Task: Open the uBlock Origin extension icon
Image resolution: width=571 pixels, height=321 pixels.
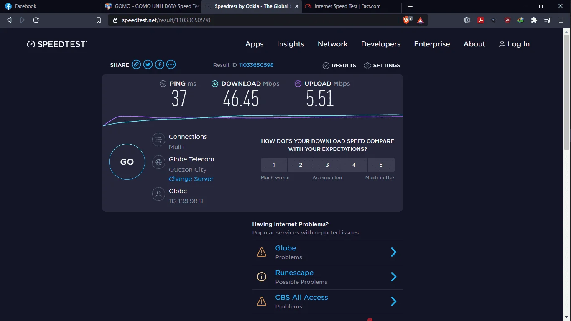Action: click(x=507, y=20)
